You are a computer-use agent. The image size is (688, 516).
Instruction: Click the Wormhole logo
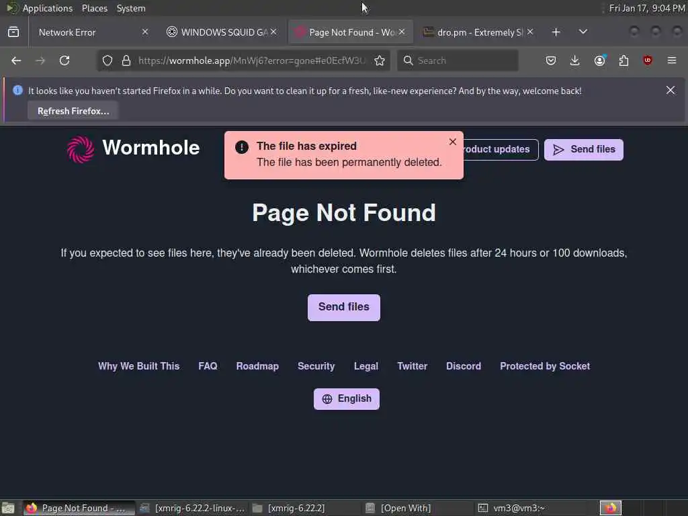pos(134,148)
